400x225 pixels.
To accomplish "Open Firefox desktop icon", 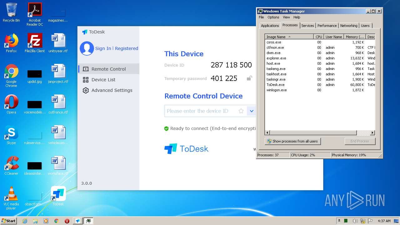I will tap(11, 43).
